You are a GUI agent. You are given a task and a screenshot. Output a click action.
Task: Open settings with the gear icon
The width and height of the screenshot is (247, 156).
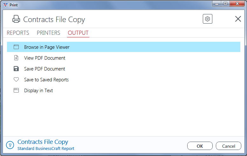click(x=207, y=19)
